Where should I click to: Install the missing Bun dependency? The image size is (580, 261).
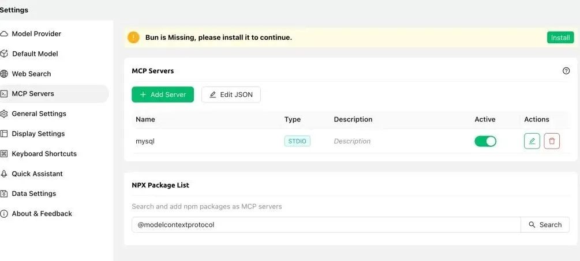(560, 37)
